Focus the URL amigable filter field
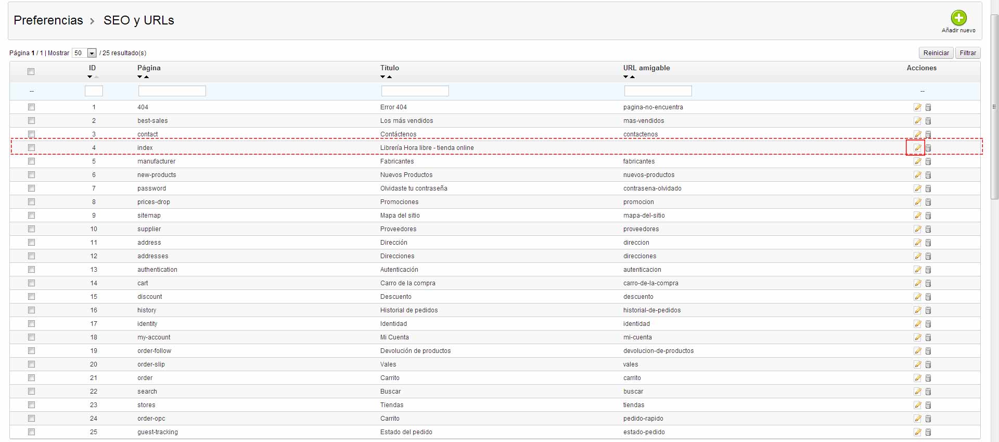Image resolution: width=999 pixels, height=442 pixels. pyautogui.click(x=658, y=91)
